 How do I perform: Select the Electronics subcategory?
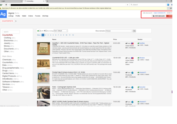pyautogui.click(x=9, y=41)
